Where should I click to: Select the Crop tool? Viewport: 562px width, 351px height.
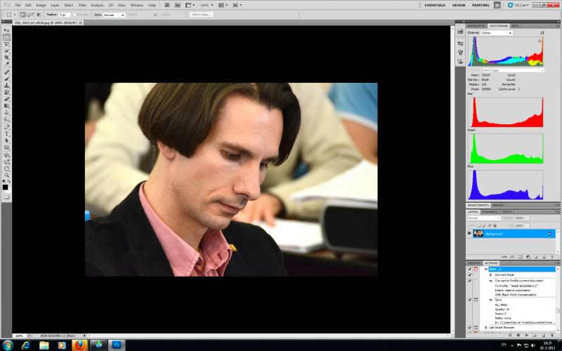(6, 58)
